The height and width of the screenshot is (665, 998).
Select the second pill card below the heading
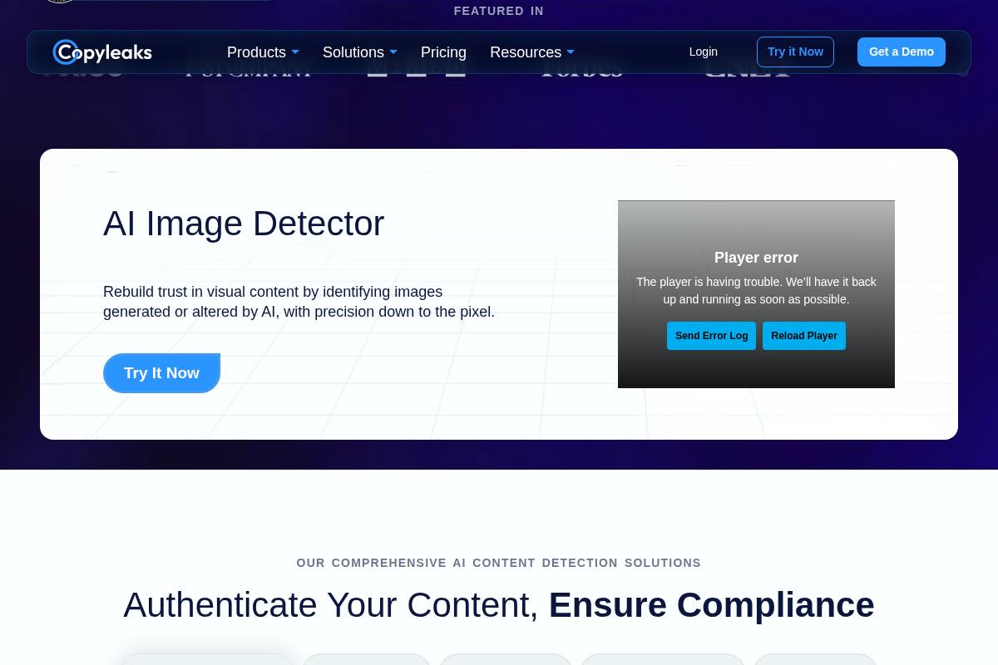click(x=366, y=661)
